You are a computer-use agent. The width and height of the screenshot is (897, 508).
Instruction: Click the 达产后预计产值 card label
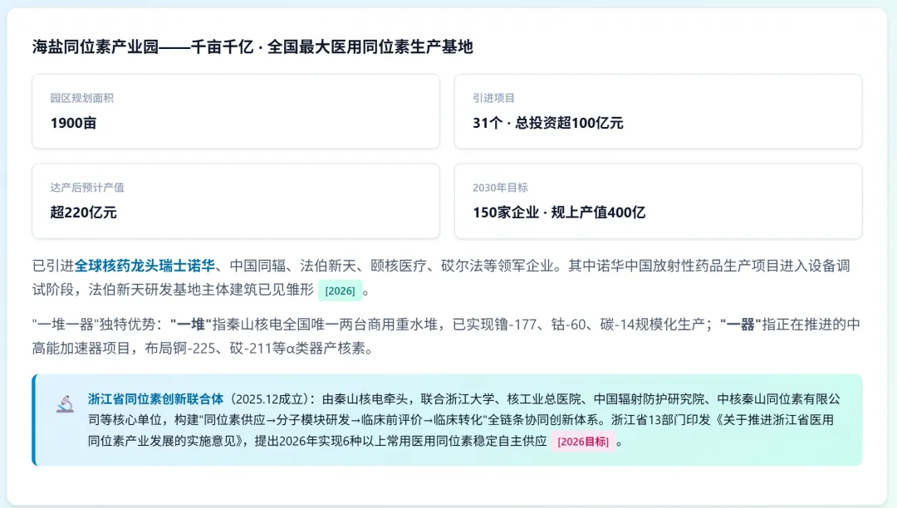point(87,188)
